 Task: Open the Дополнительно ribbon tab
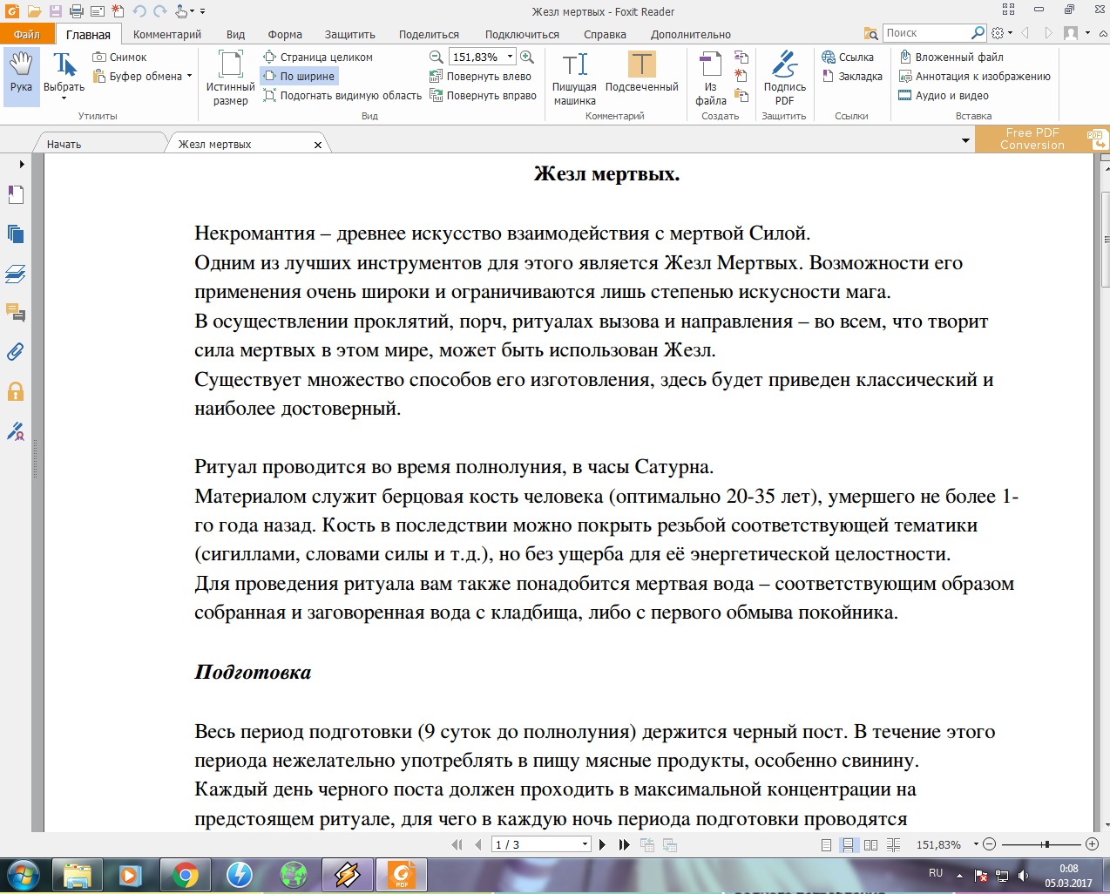[x=691, y=34]
